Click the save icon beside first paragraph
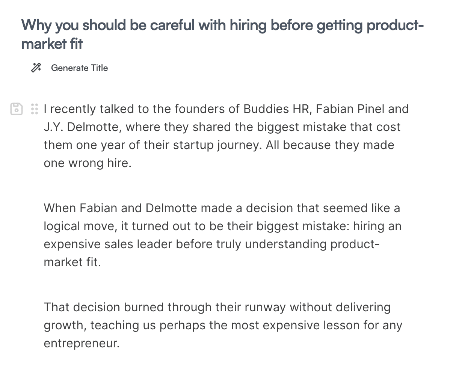Image resolution: width=453 pixels, height=368 pixels. [16, 109]
